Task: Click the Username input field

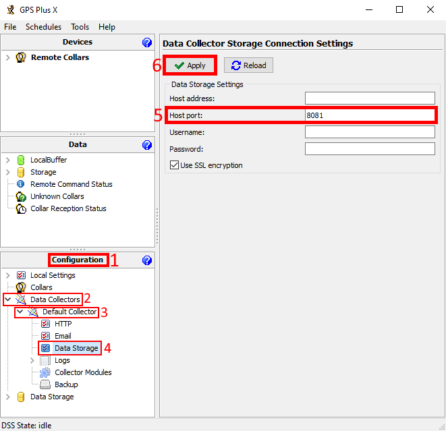Action: [370, 132]
